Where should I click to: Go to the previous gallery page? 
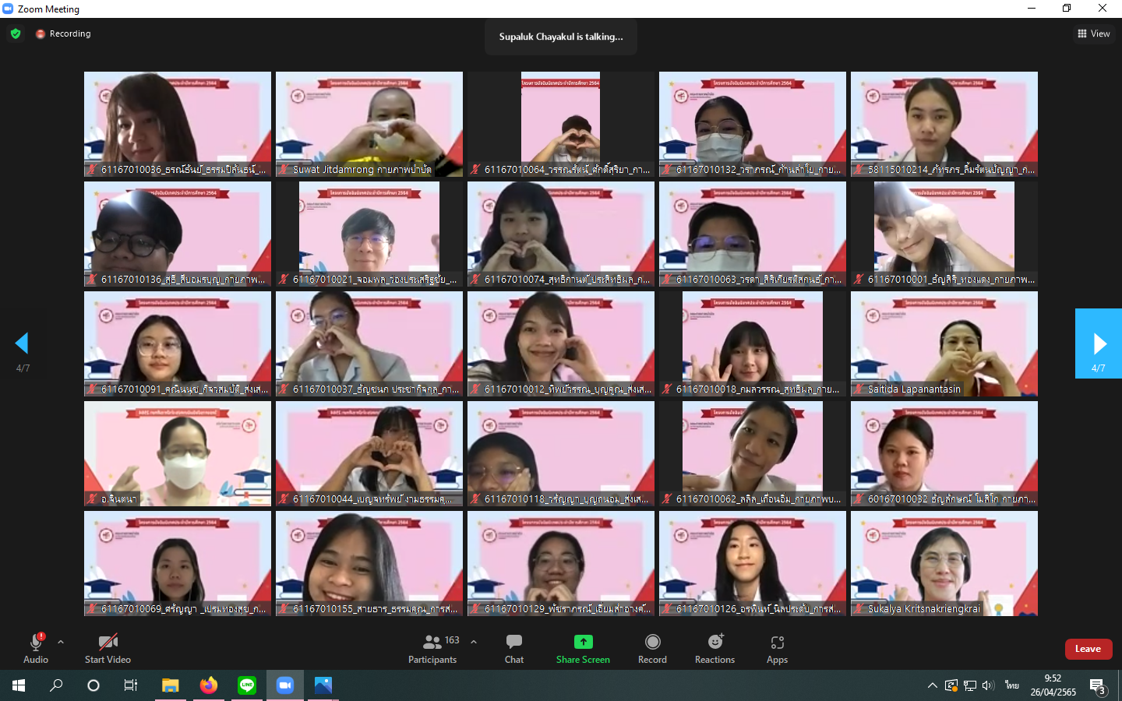[22, 343]
